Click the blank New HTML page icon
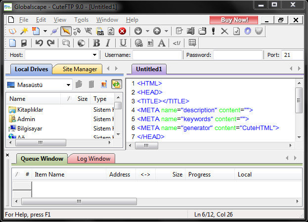This screenshot has width=308, height=222. (x=13, y=43)
